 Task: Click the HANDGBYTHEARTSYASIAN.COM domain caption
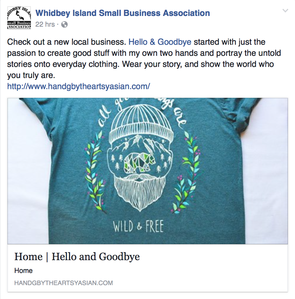(x=64, y=283)
